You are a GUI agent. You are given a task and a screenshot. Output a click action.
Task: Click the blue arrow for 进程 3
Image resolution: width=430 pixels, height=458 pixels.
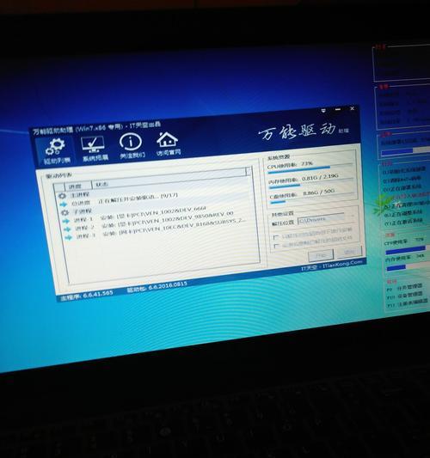pos(69,237)
